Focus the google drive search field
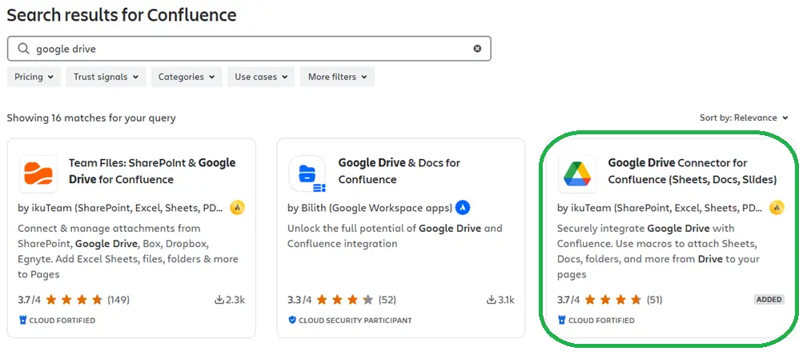 pos(249,49)
